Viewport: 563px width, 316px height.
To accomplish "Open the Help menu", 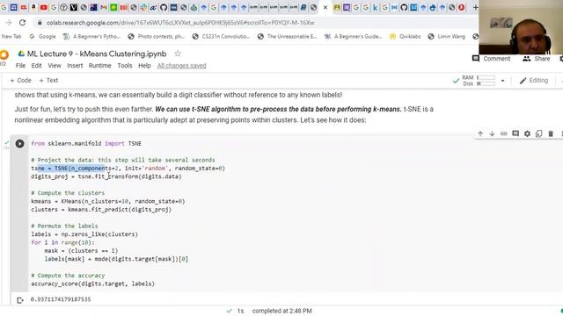I will [x=144, y=66].
